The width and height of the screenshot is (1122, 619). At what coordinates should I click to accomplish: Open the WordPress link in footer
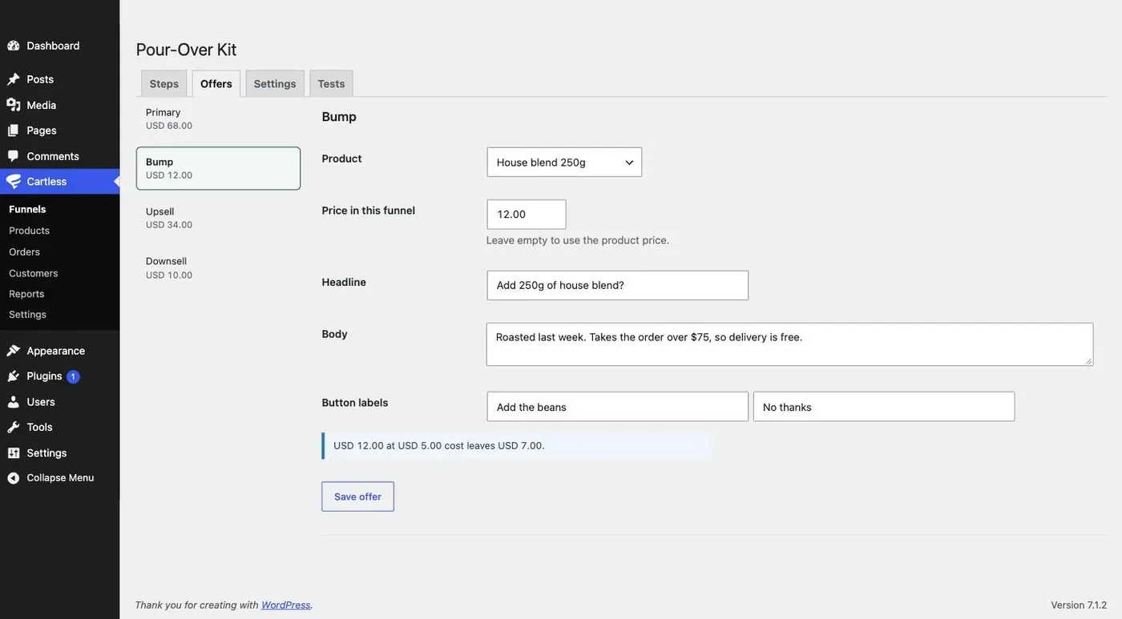click(x=286, y=605)
